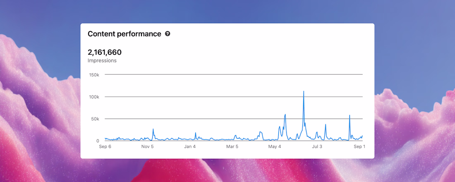
Task: Click the mid-July spike after Jul 3
Action: (x=326, y=125)
